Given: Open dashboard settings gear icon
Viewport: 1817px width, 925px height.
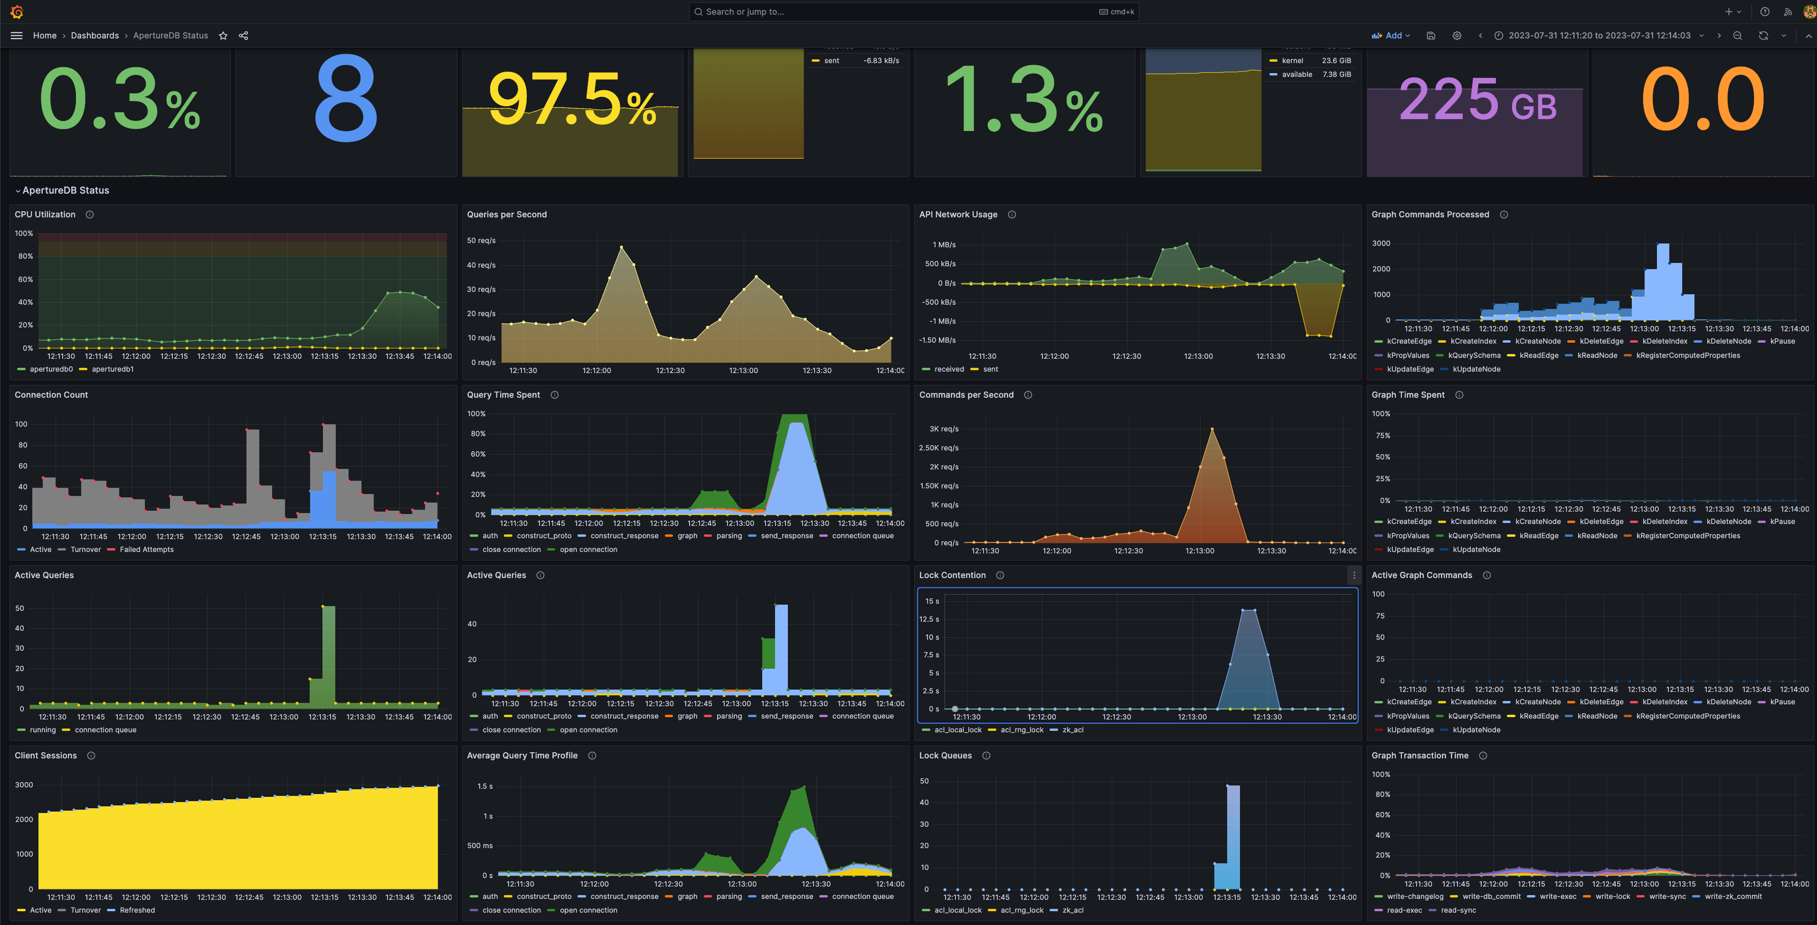Looking at the screenshot, I should click(x=1457, y=36).
